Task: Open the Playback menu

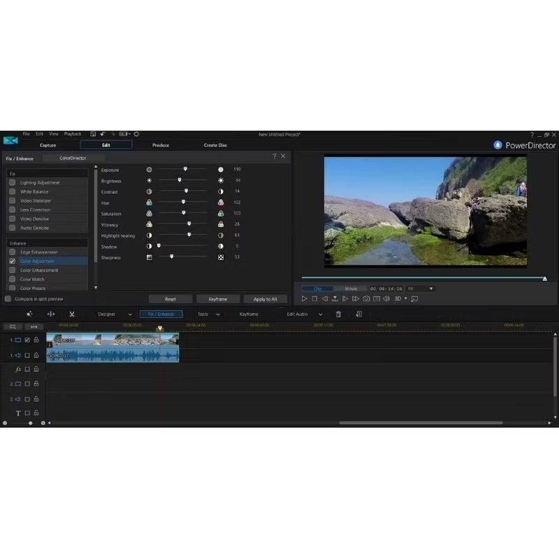Action: point(73,134)
